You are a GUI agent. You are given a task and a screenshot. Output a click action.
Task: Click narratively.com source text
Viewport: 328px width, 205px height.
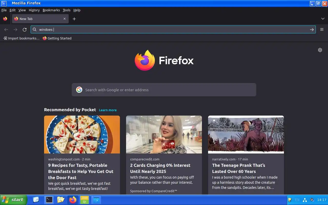pyautogui.click(x=224, y=159)
